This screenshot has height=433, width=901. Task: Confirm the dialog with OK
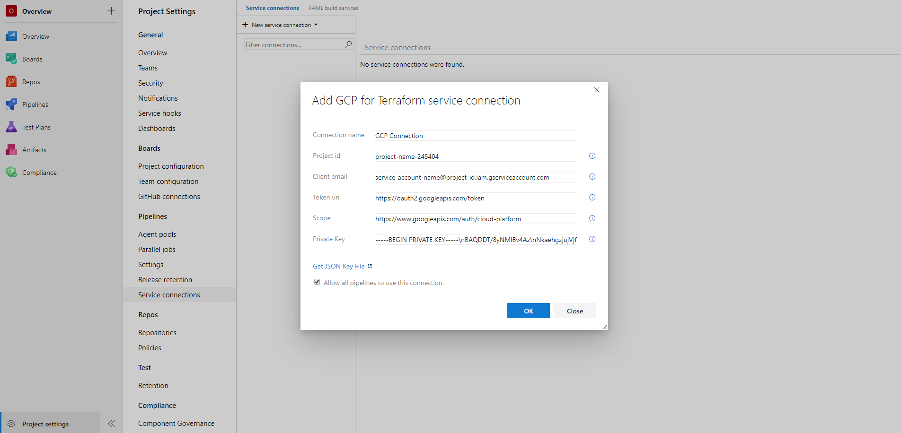click(x=528, y=311)
